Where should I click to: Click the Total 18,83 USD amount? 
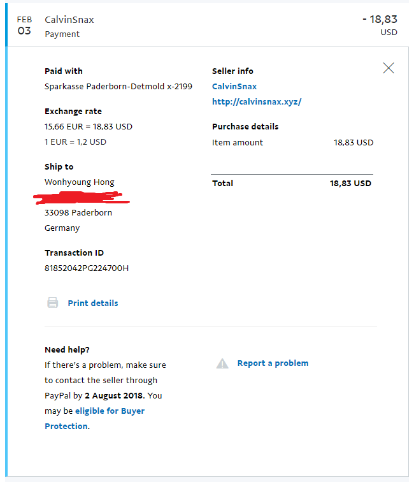(350, 184)
